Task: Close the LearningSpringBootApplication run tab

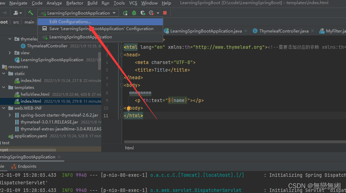Action: point(59,157)
